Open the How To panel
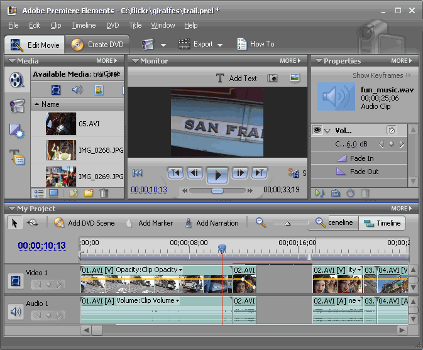Image resolution: width=423 pixels, height=350 pixels. coord(255,44)
